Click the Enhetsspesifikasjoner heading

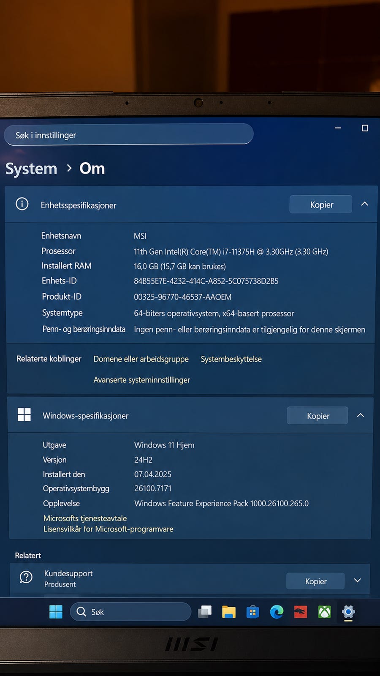click(x=79, y=205)
